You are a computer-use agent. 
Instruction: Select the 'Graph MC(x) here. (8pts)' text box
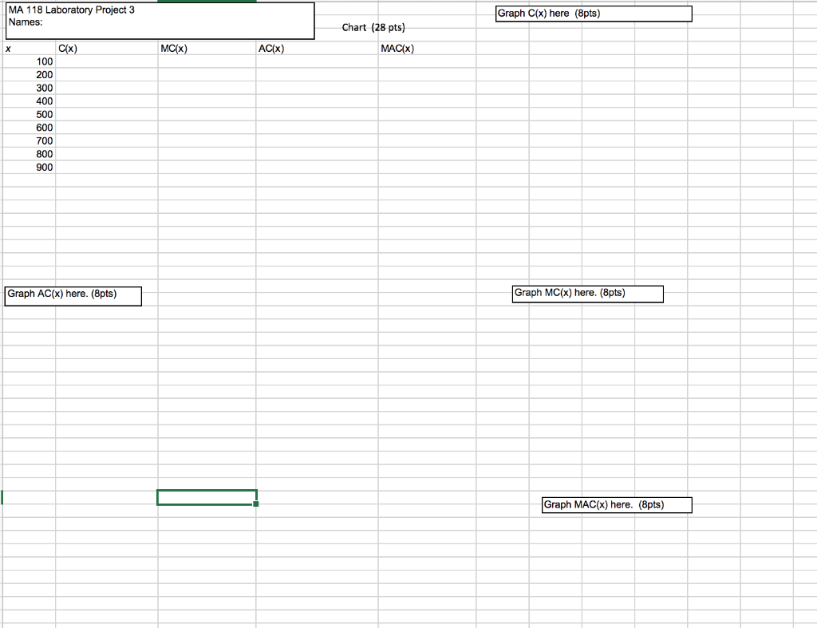(x=588, y=294)
